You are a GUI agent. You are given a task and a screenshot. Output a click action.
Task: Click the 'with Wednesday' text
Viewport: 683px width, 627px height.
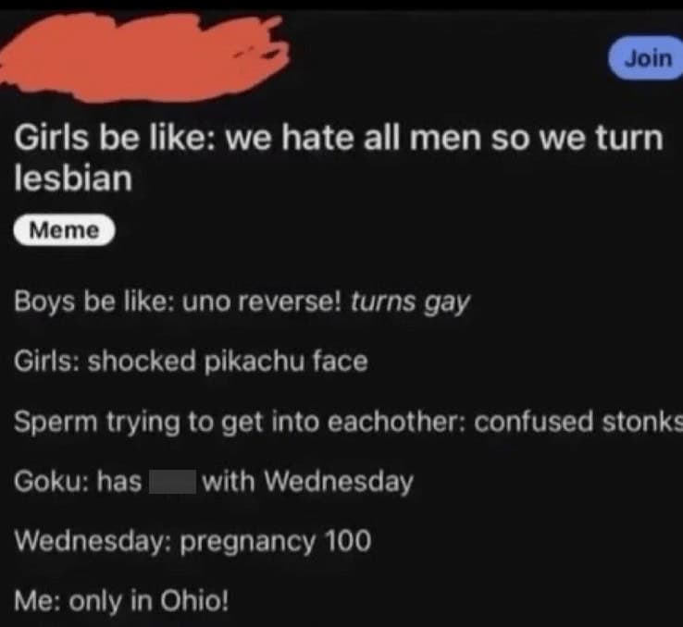pos(307,482)
